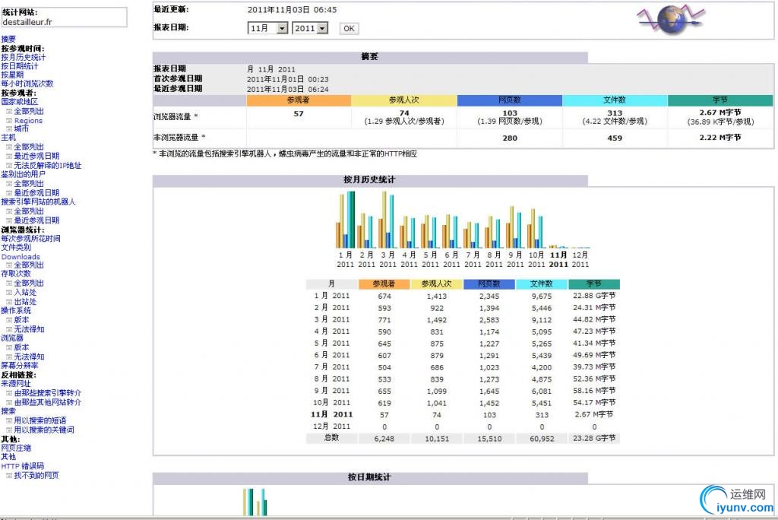Click the icon beside 入站处
The width and height of the screenshot is (778, 520).
click(x=9, y=293)
